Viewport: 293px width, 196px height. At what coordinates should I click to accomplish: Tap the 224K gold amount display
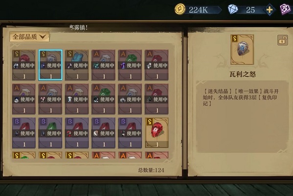pyautogui.click(x=198, y=10)
